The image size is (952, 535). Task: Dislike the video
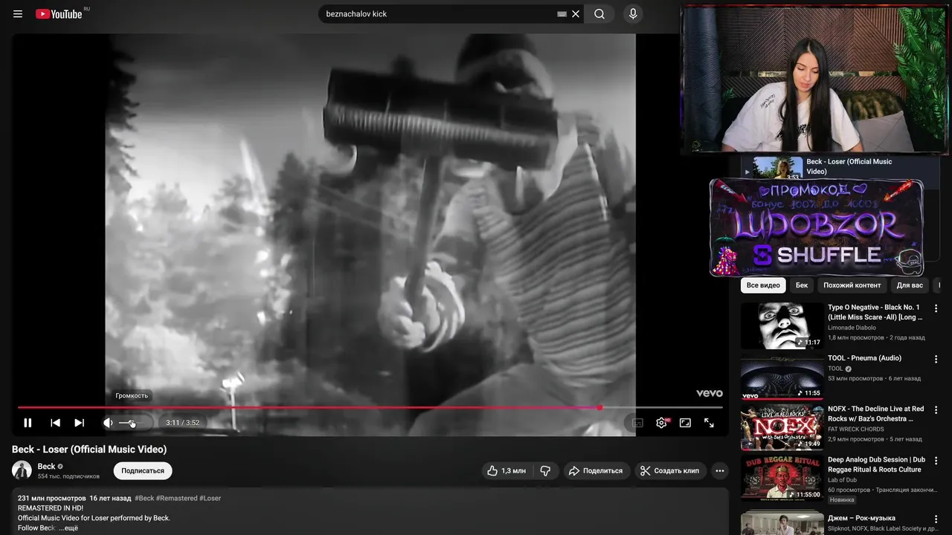tap(545, 470)
